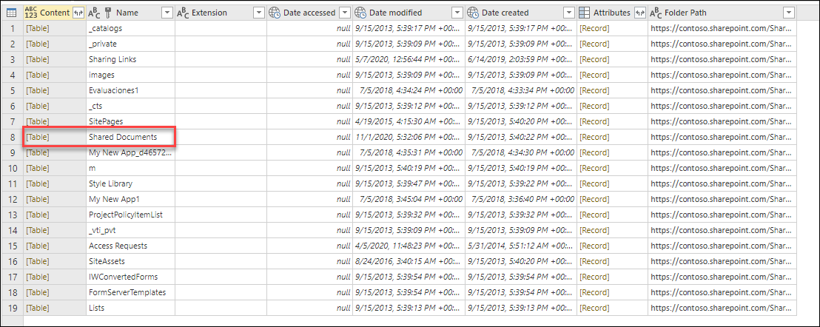Open [Table] link in _catalogs row

coord(38,28)
